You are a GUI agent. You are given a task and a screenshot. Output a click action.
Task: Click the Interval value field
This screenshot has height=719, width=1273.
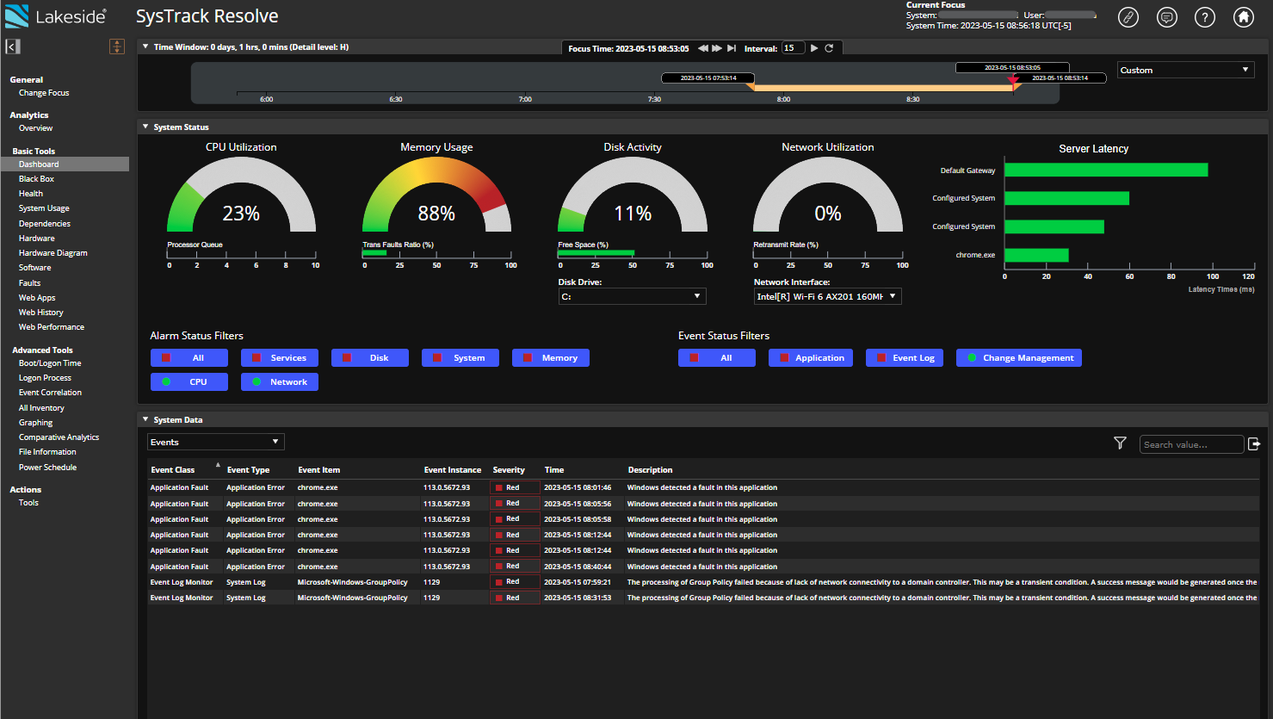point(793,48)
